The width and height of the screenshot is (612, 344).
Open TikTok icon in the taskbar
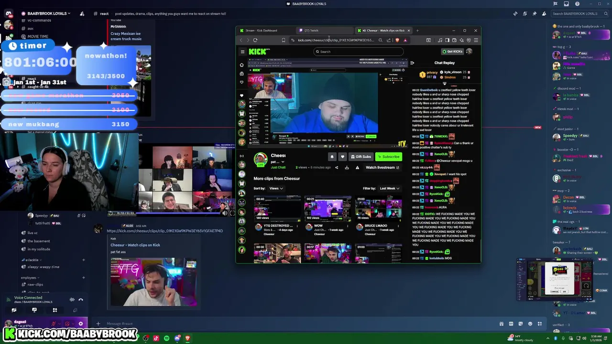tap(156, 338)
